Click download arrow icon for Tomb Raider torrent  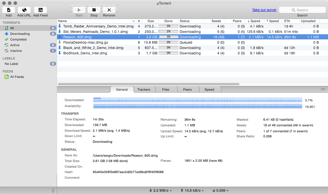coord(60,26)
